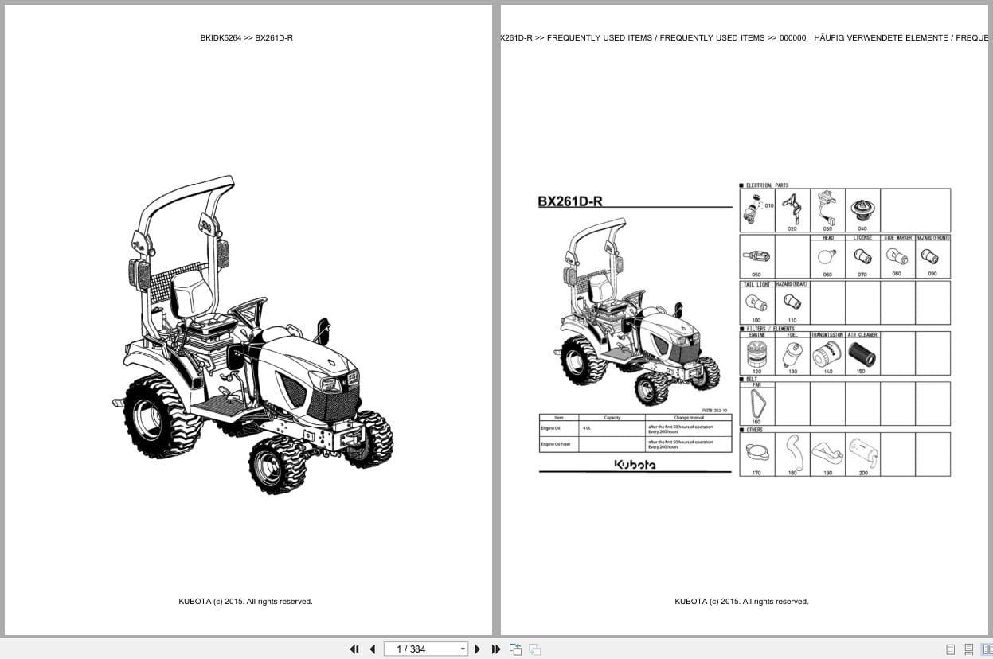Click part 120 engine oil filter

[756, 354]
